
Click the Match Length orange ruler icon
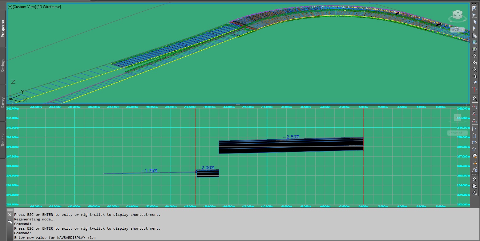[475, 163]
